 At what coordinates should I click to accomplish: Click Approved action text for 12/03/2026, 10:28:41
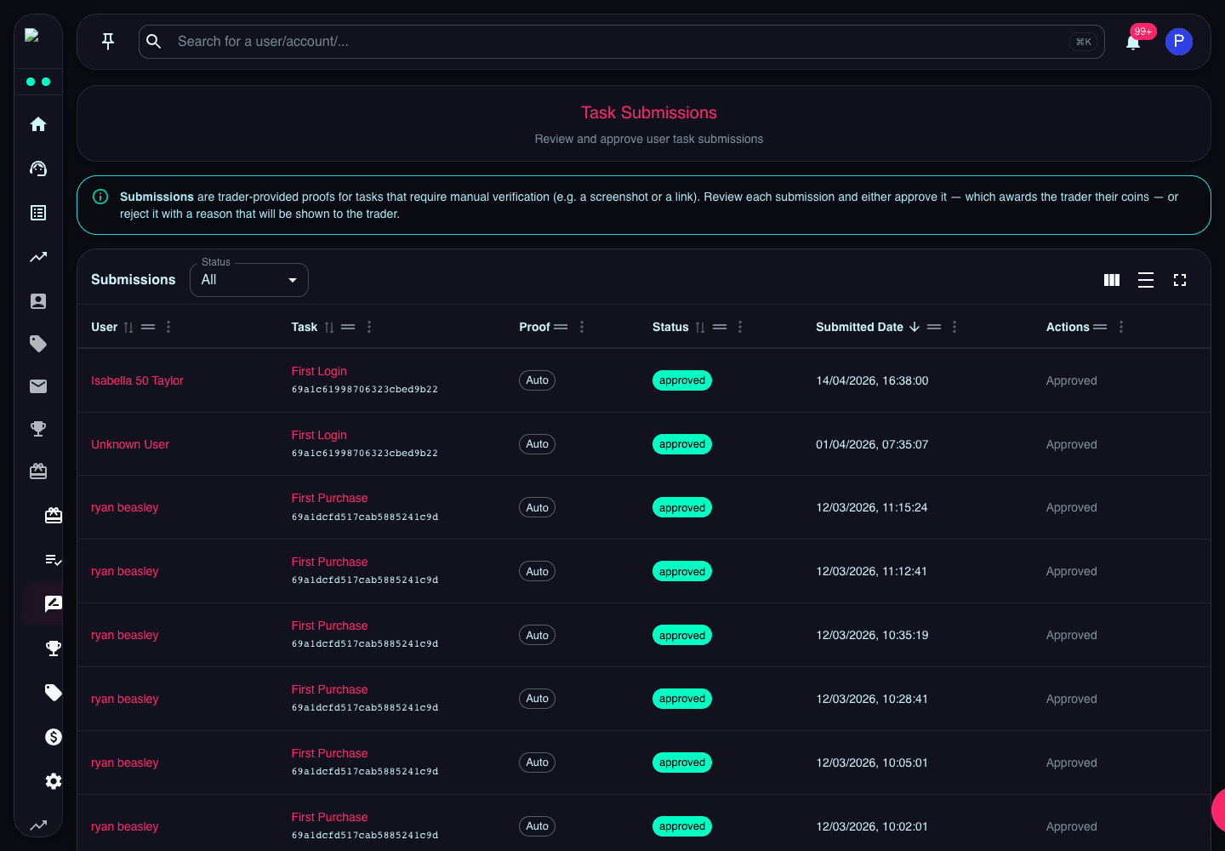pyautogui.click(x=1072, y=699)
